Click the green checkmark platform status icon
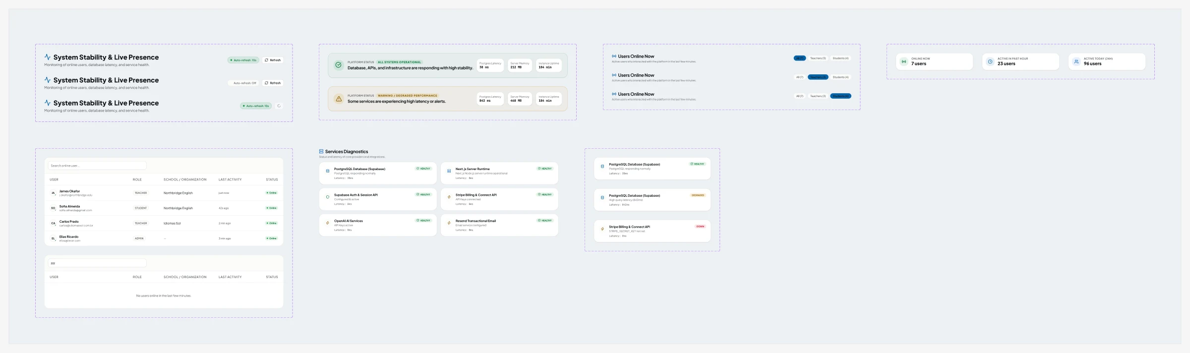The image size is (1190, 353). [x=338, y=65]
